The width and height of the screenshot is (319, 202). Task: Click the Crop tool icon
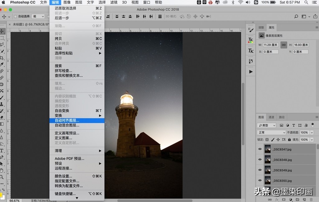point(2,58)
